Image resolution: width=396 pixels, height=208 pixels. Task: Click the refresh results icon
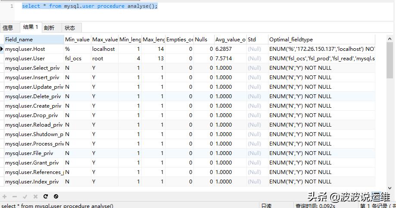(46, 196)
